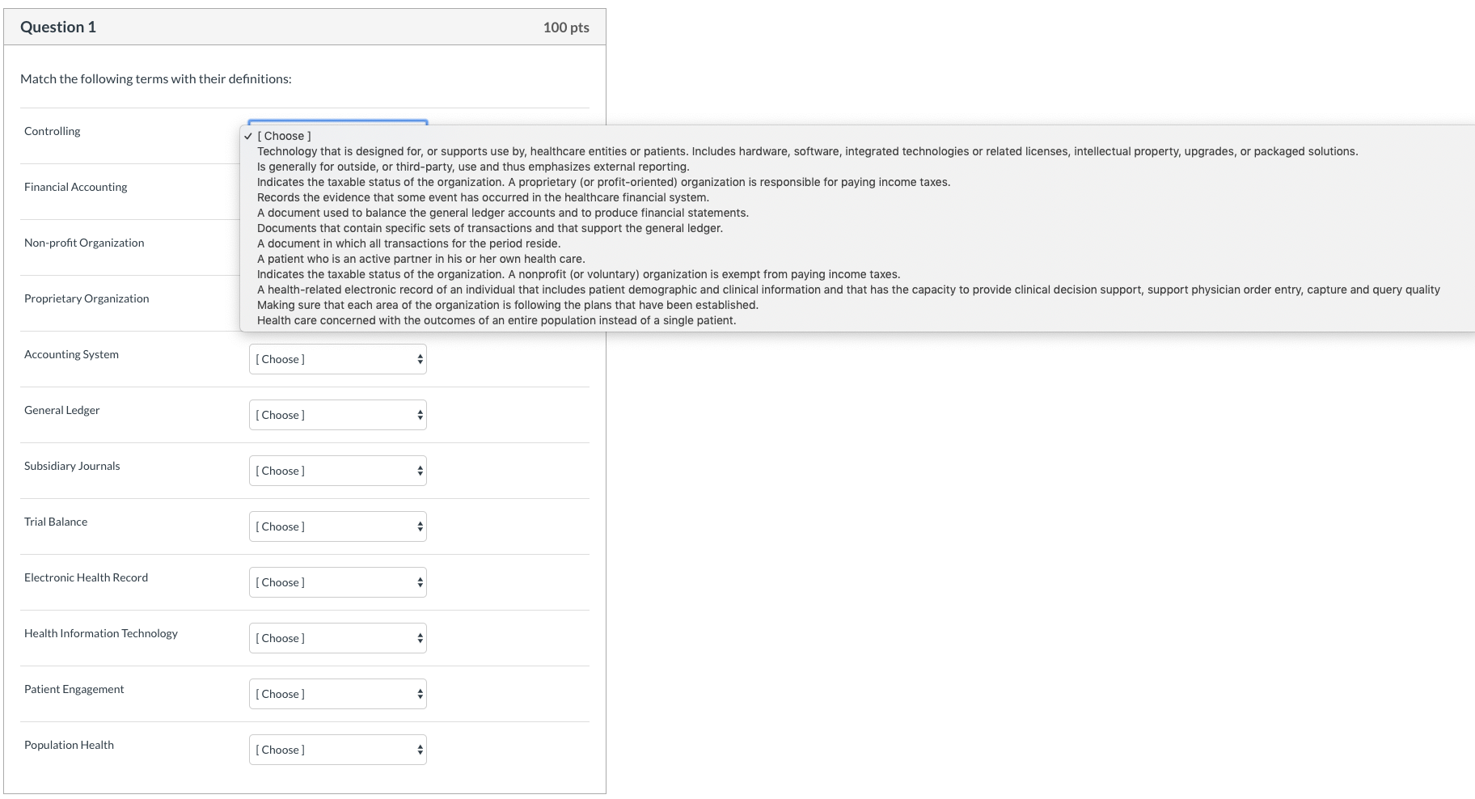Select 'Making sure that each area' option
This screenshot has height=799, width=1475.
857,305
